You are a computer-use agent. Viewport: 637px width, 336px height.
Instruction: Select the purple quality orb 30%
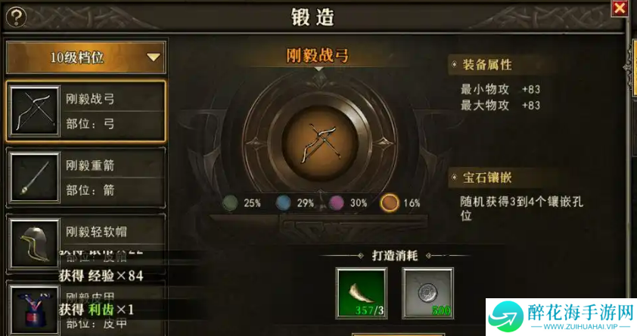337,202
